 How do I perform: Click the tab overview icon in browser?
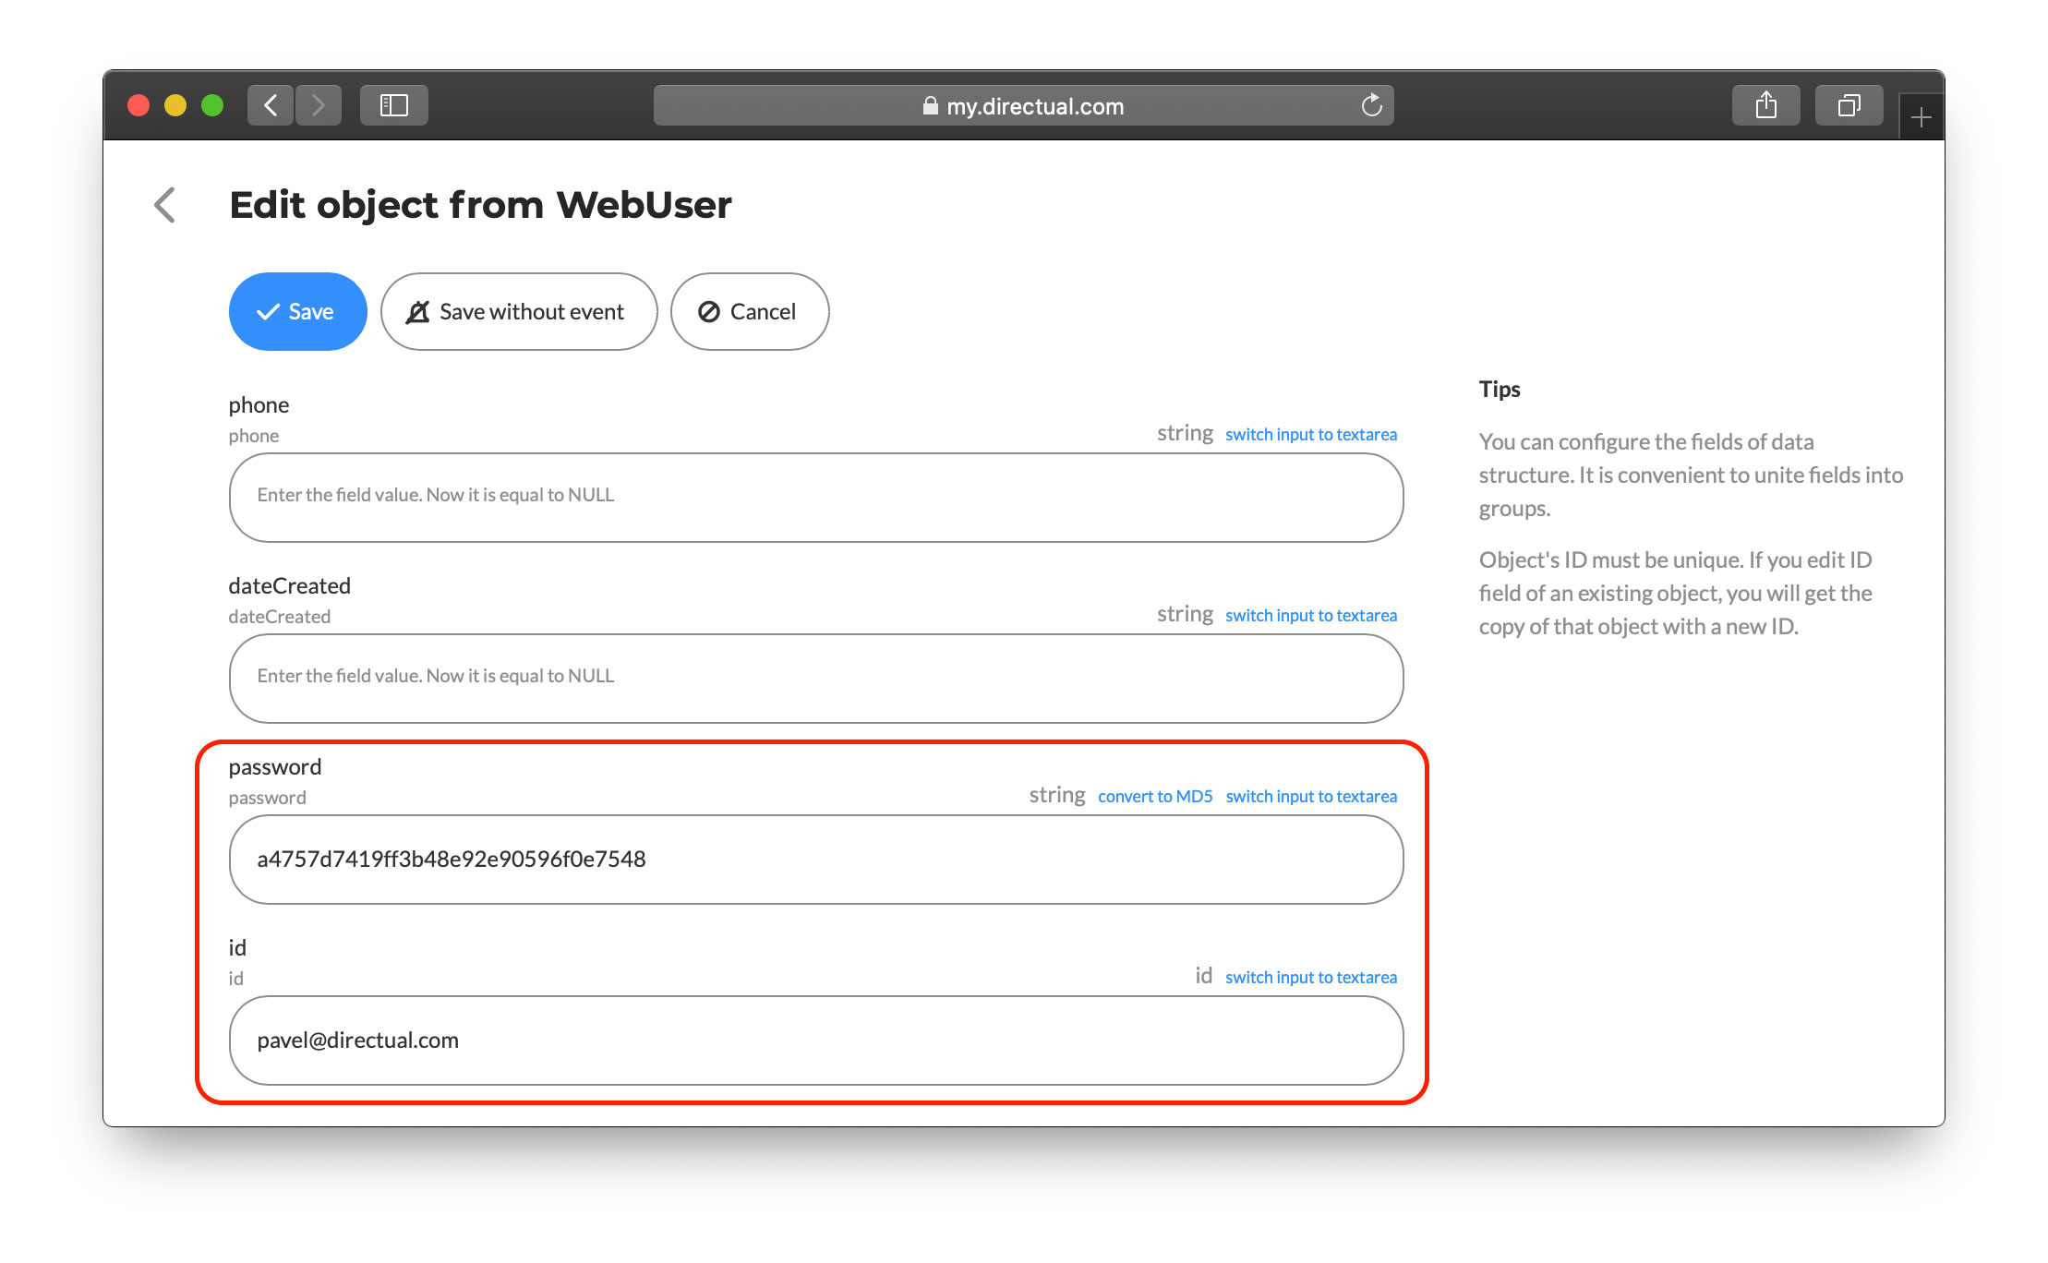pyautogui.click(x=1849, y=104)
